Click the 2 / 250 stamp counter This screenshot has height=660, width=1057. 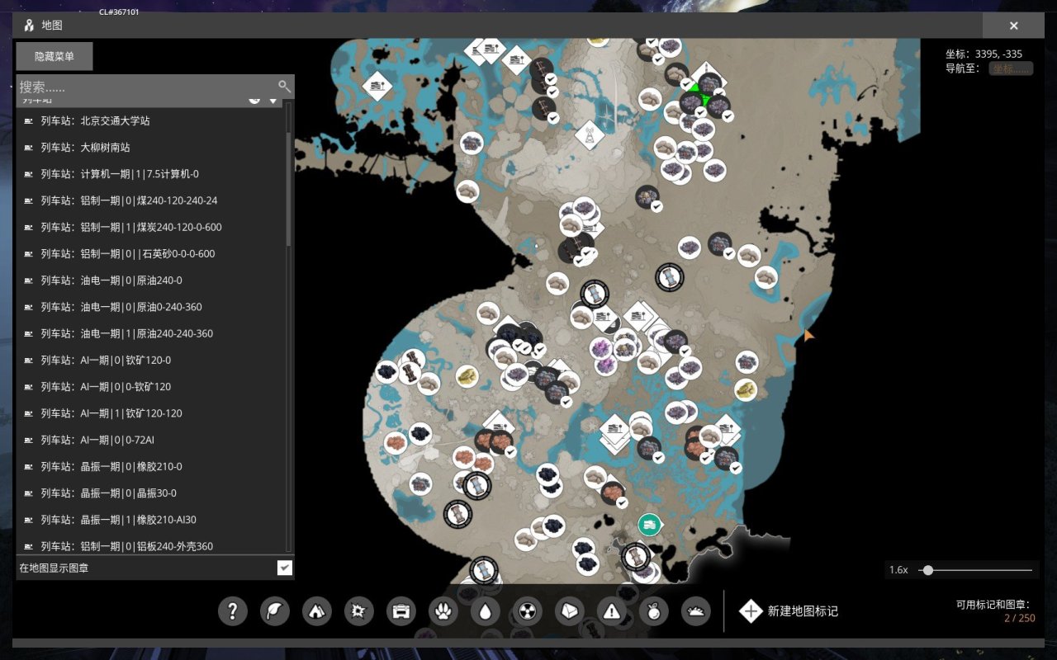[1019, 618]
